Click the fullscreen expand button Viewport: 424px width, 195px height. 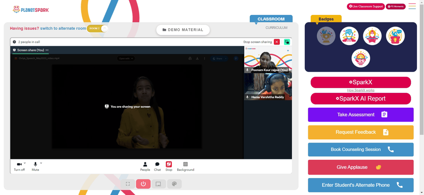[x=128, y=184]
